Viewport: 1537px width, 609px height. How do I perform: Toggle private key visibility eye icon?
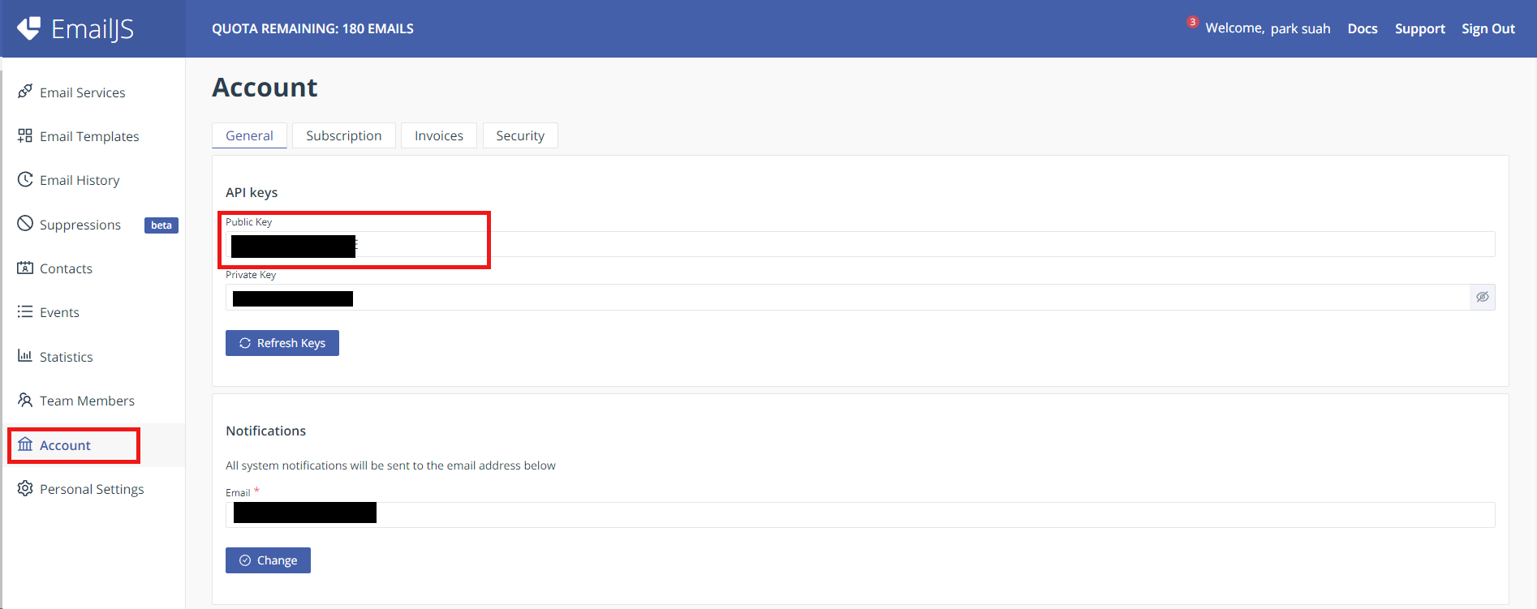pos(1483,297)
